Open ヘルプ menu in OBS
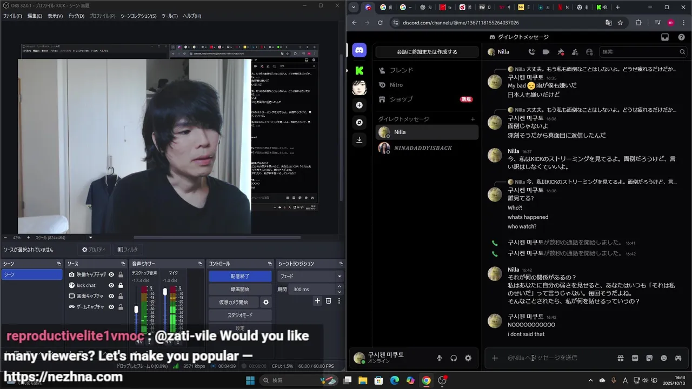The height and width of the screenshot is (389, 692). pos(192,16)
